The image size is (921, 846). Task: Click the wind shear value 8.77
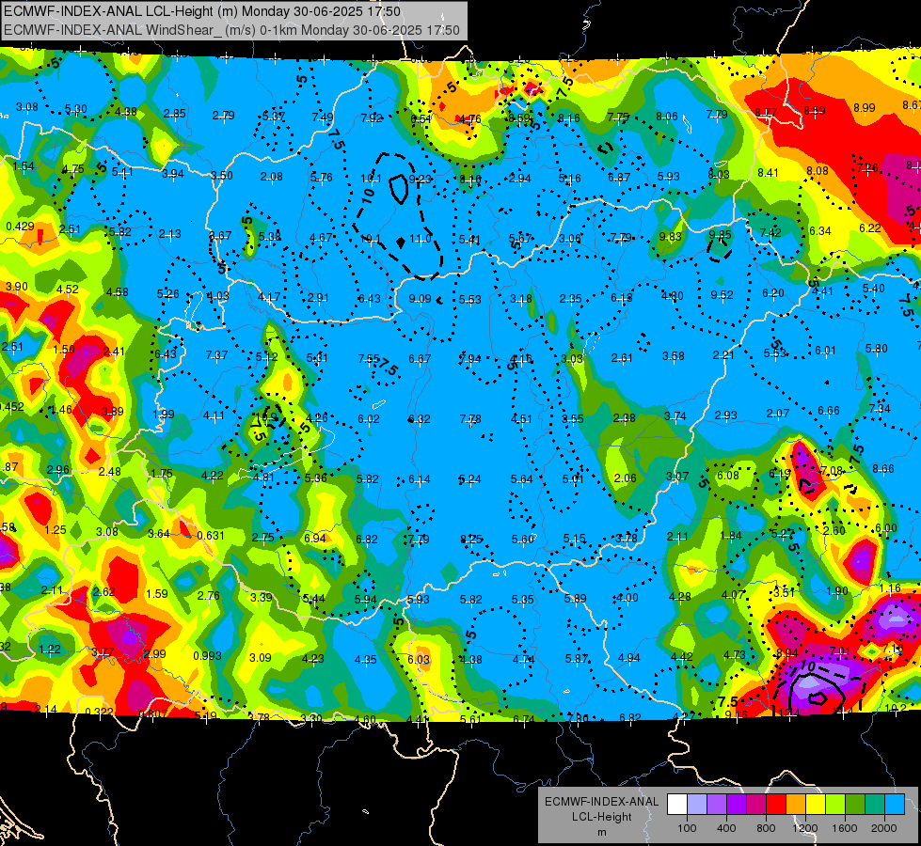(766, 112)
